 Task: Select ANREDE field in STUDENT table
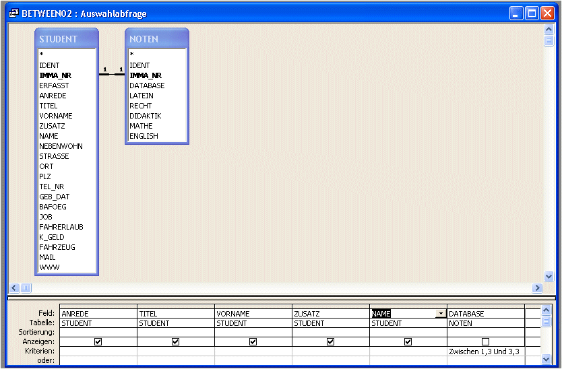point(53,96)
